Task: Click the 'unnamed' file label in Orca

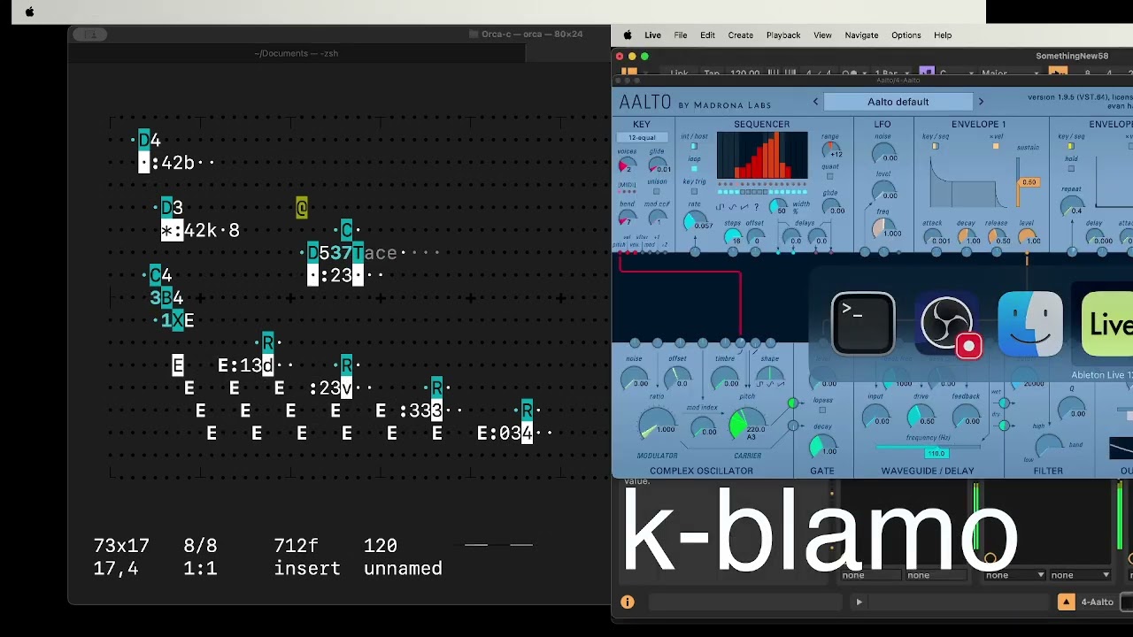Action: click(x=403, y=568)
